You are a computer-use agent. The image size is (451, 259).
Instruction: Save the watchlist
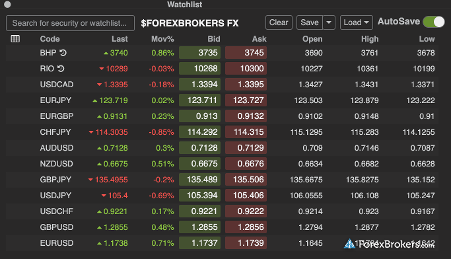[x=310, y=22]
